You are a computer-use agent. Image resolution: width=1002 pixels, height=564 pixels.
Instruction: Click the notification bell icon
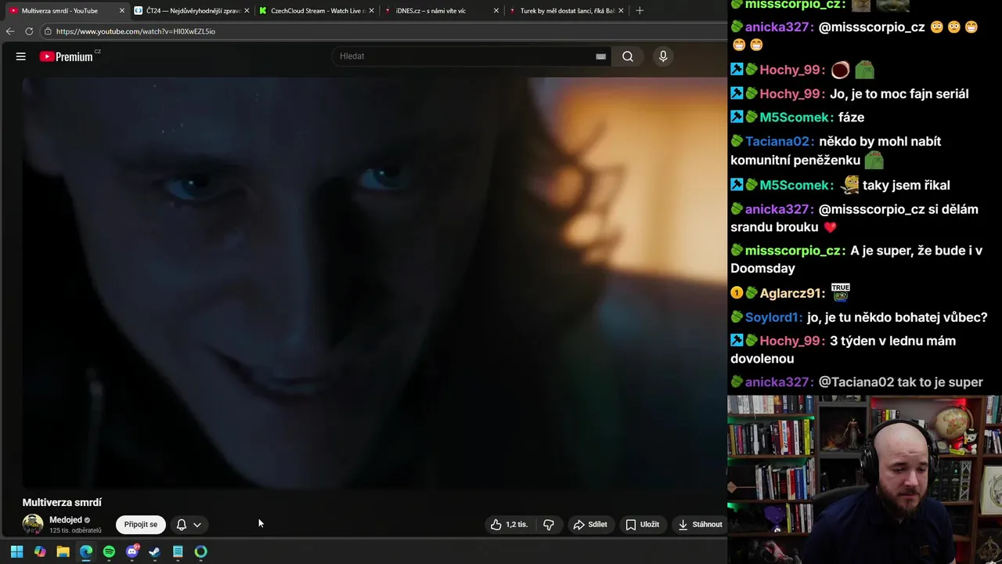(182, 525)
